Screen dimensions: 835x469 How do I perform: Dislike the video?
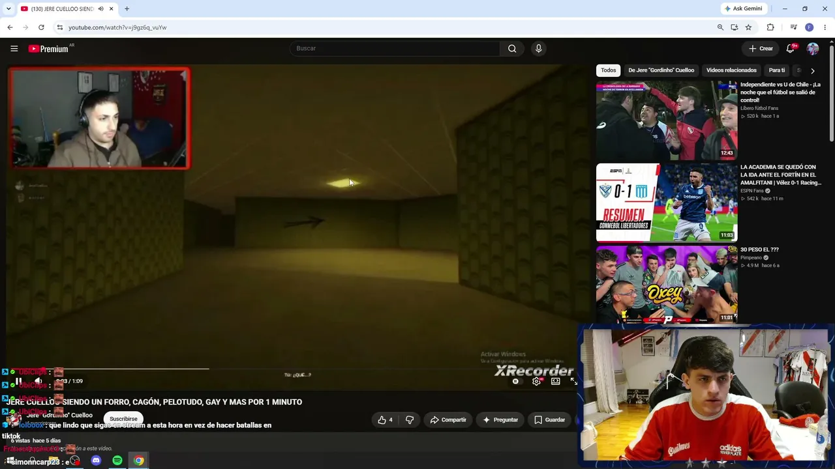coord(410,420)
